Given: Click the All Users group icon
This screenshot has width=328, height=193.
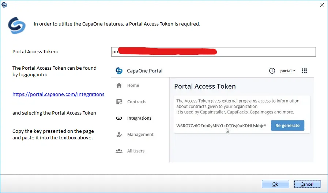Looking at the screenshot, I should tap(119, 151).
